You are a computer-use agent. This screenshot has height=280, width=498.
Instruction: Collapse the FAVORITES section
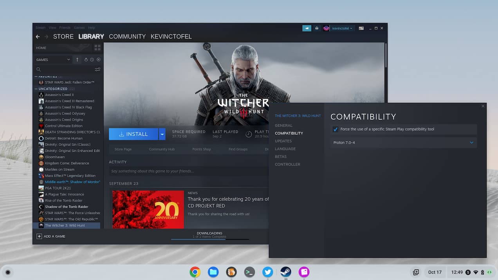pyautogui.click(x=36, y=77)
